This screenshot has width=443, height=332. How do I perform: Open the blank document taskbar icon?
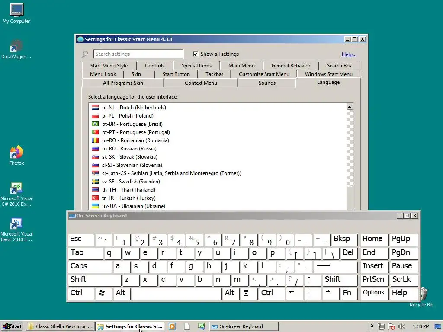click(187, 327)
